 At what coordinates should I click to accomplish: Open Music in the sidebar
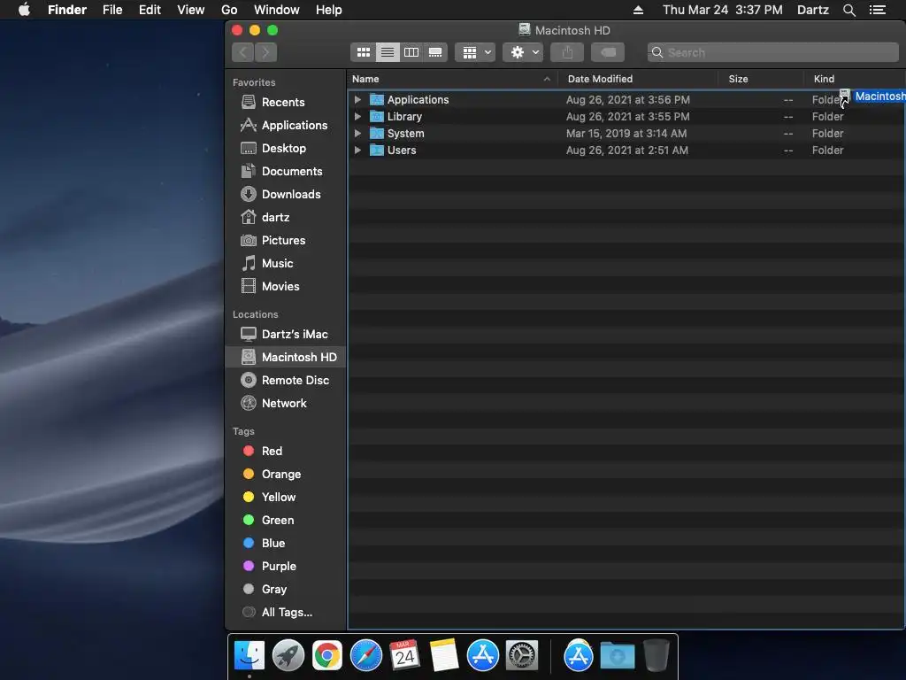coord(286,263)
